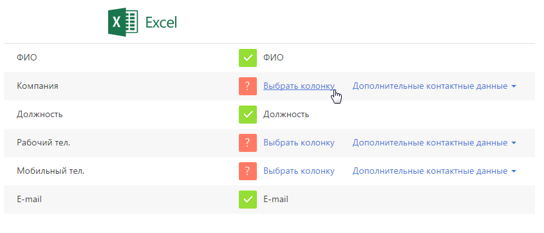Image resolution: width=544 pixels, height=233 pixels.
Task: Click the red question icon for Рабочий тел.
Action: pyautogui.click(x=248, y=143)
